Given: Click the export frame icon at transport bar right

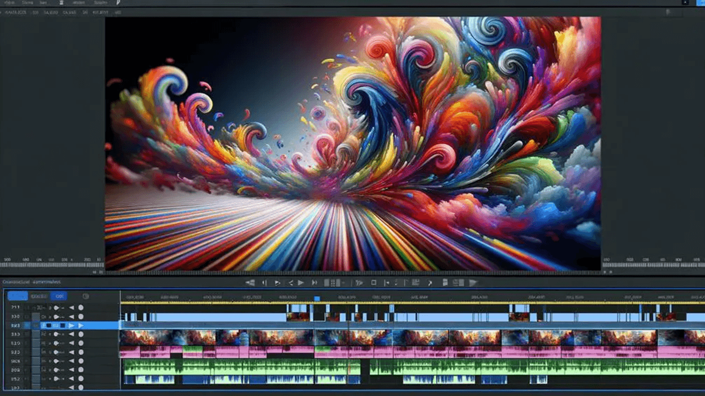Looking at the screenshot, I should [x=444, y=282].
